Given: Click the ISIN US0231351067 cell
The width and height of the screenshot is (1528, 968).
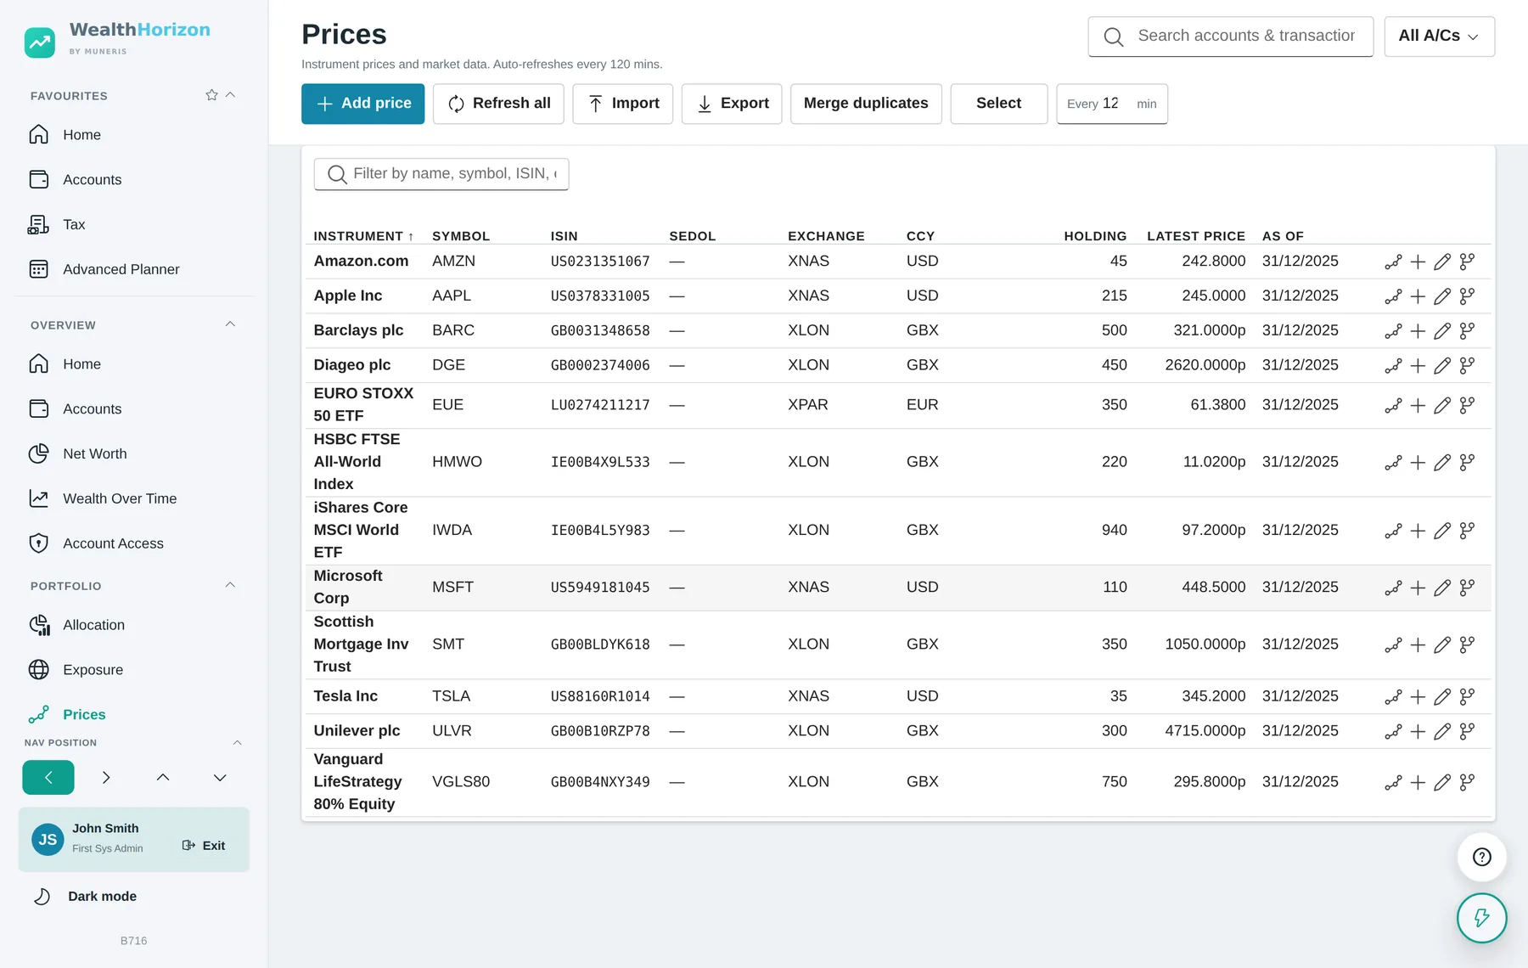Looking at the screenshot, I should point(600,262).
